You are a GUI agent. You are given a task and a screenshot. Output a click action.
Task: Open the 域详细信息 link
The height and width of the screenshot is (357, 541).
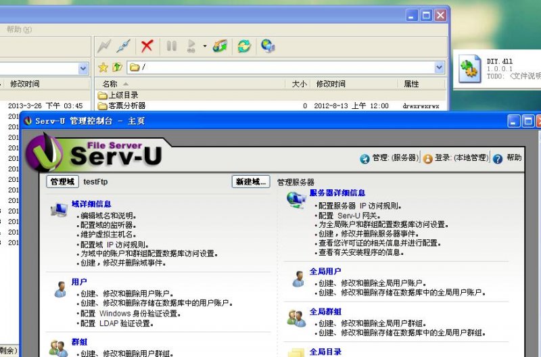(x=91, y=204)
